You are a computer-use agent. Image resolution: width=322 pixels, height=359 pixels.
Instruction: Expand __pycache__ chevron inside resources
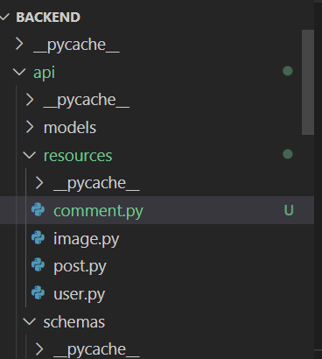tap(39, 183)
